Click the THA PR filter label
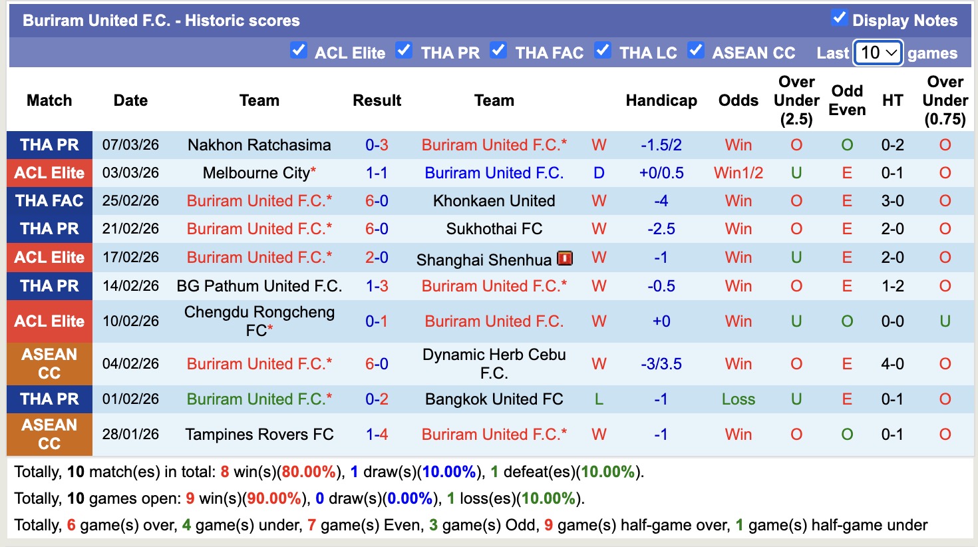 (x=450, y=53)
